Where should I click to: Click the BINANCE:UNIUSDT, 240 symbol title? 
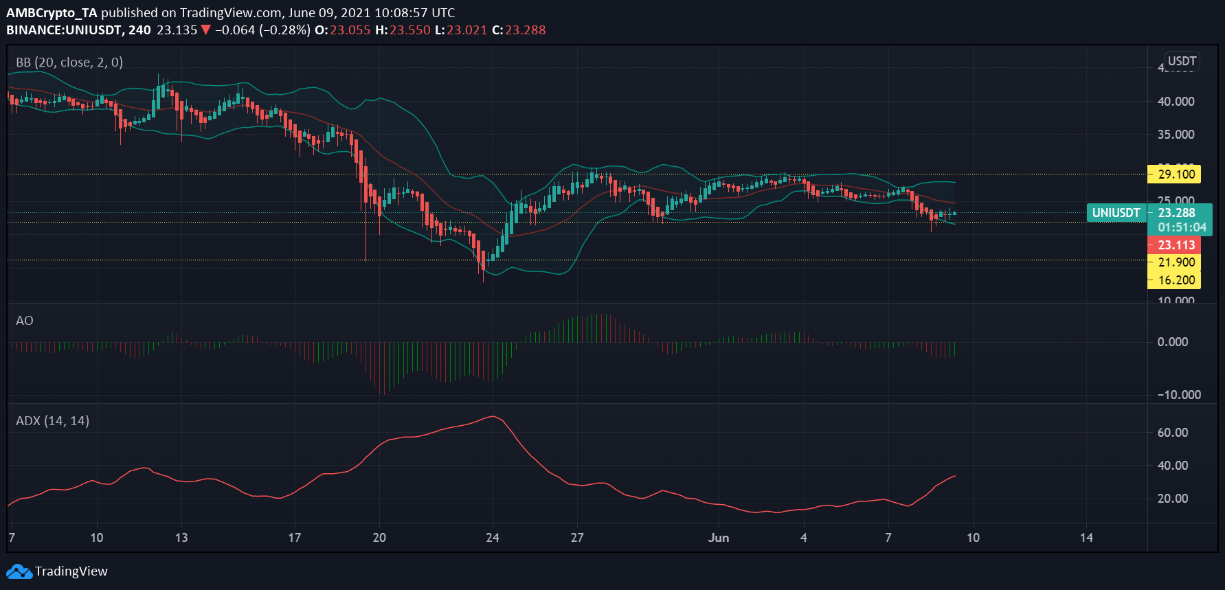(x=78, y=30)
